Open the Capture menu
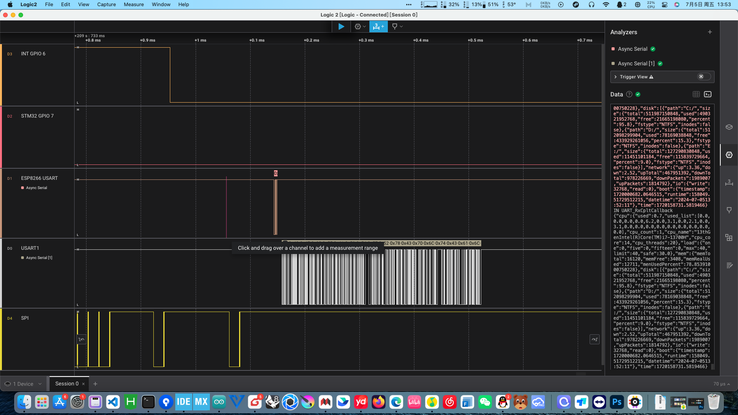738x415 pixels. pyautogui.click(x=106, y=5)
